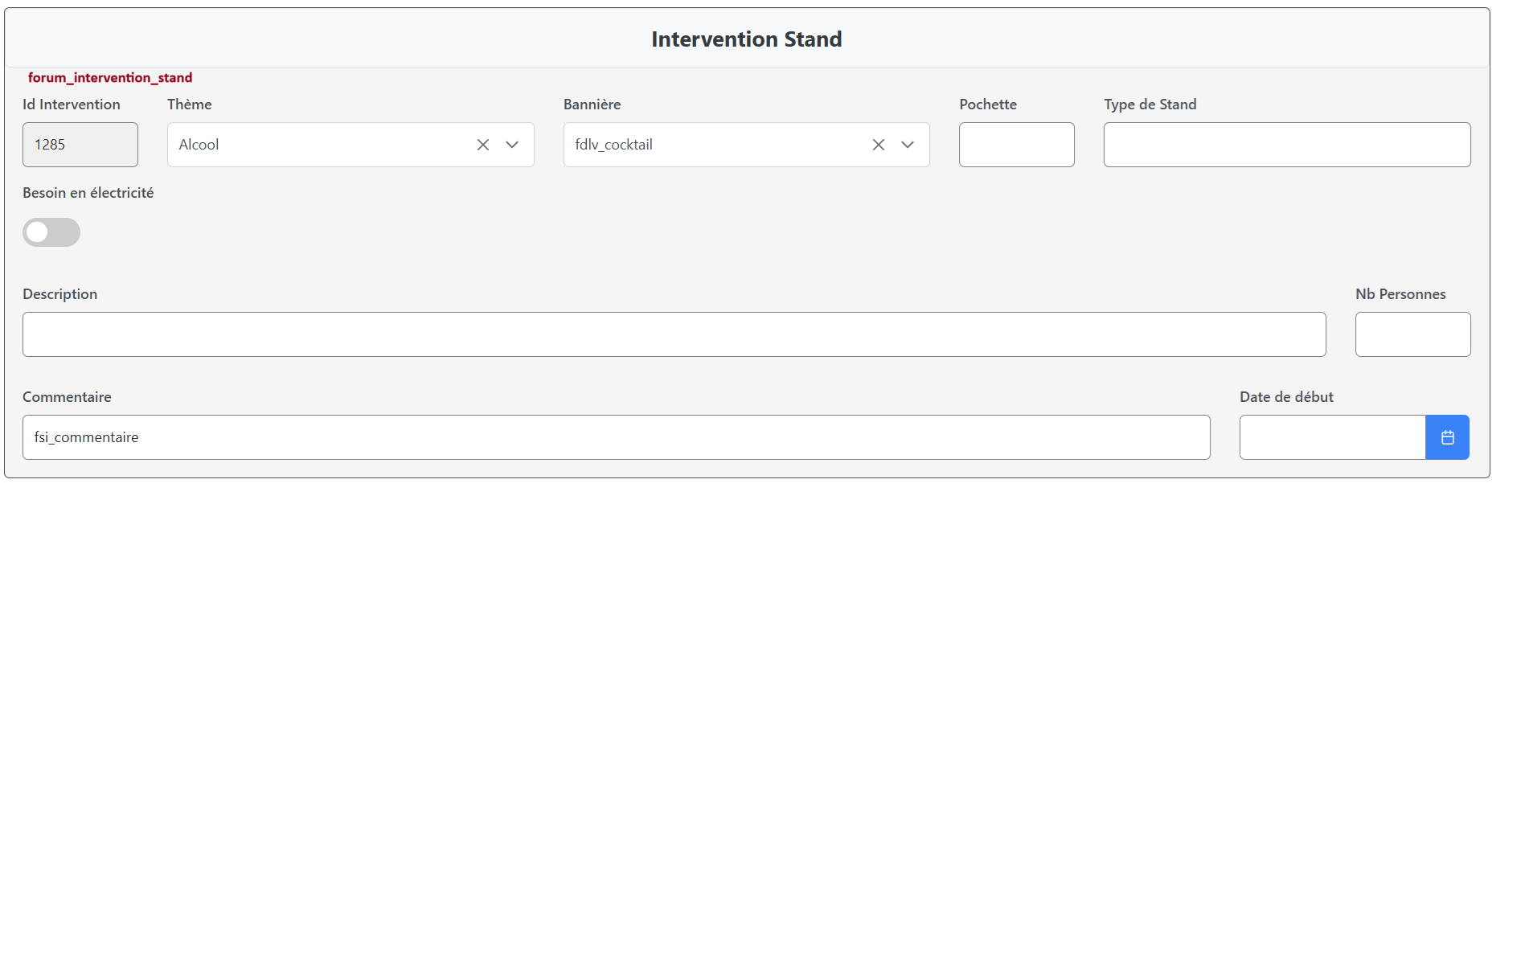Click the Besoin en électricité label
This screenshot has height=963, width=1533.
pos(88,193)
